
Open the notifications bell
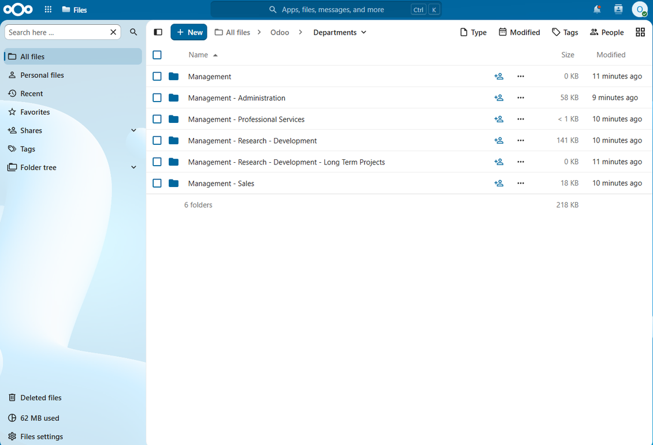[597, 9]
